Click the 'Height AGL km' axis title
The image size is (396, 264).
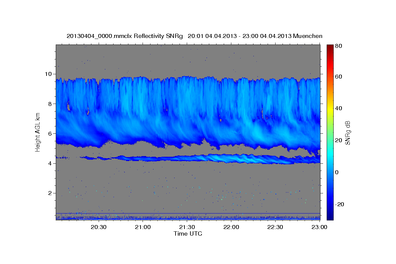[x=38, y=132]
